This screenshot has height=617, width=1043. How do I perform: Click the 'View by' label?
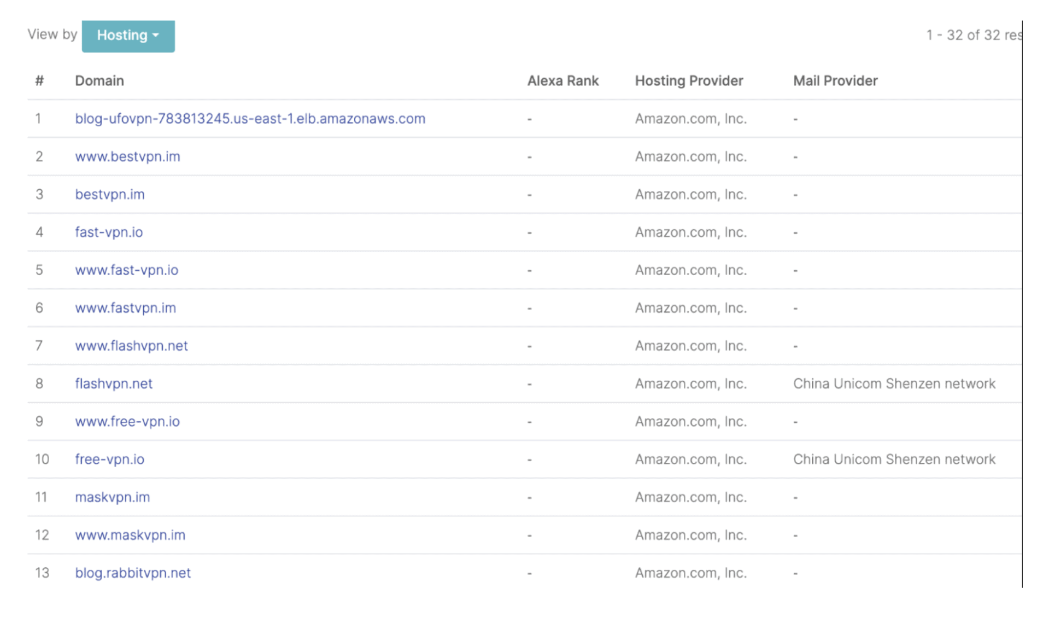(x=52, y=34)
